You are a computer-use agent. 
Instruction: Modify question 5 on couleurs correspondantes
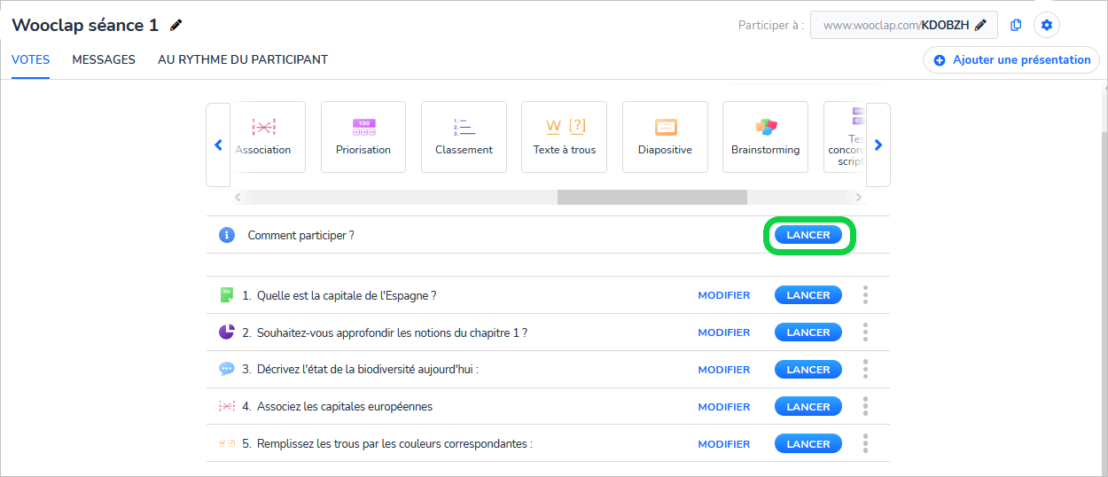coord(724,444)
